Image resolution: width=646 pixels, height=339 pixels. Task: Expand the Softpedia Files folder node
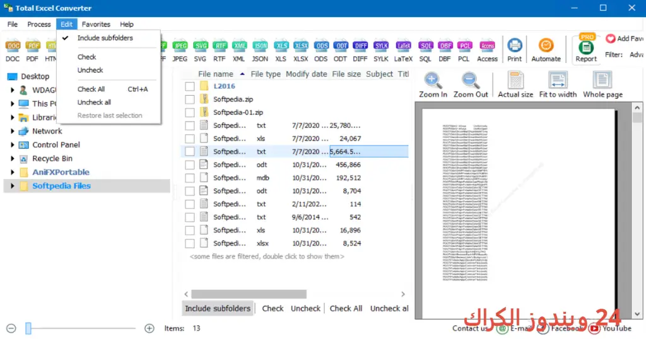point(12,186)
